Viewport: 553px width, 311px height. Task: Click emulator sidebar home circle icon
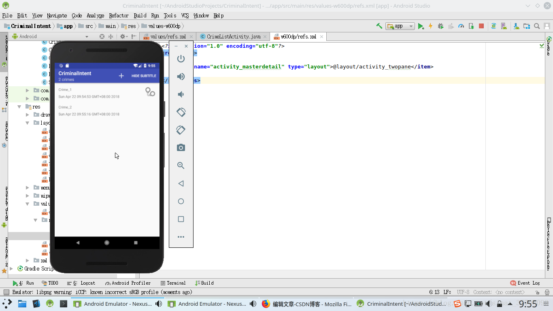click(x=181, y=201)
